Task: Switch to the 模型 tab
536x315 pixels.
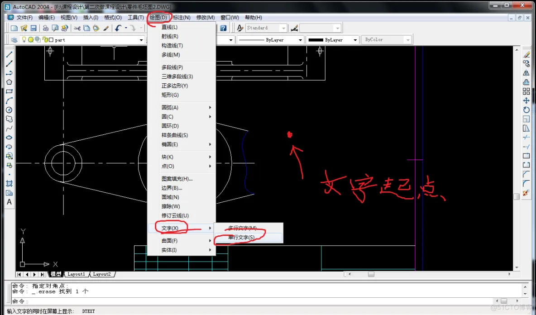Action: [56, 274]
